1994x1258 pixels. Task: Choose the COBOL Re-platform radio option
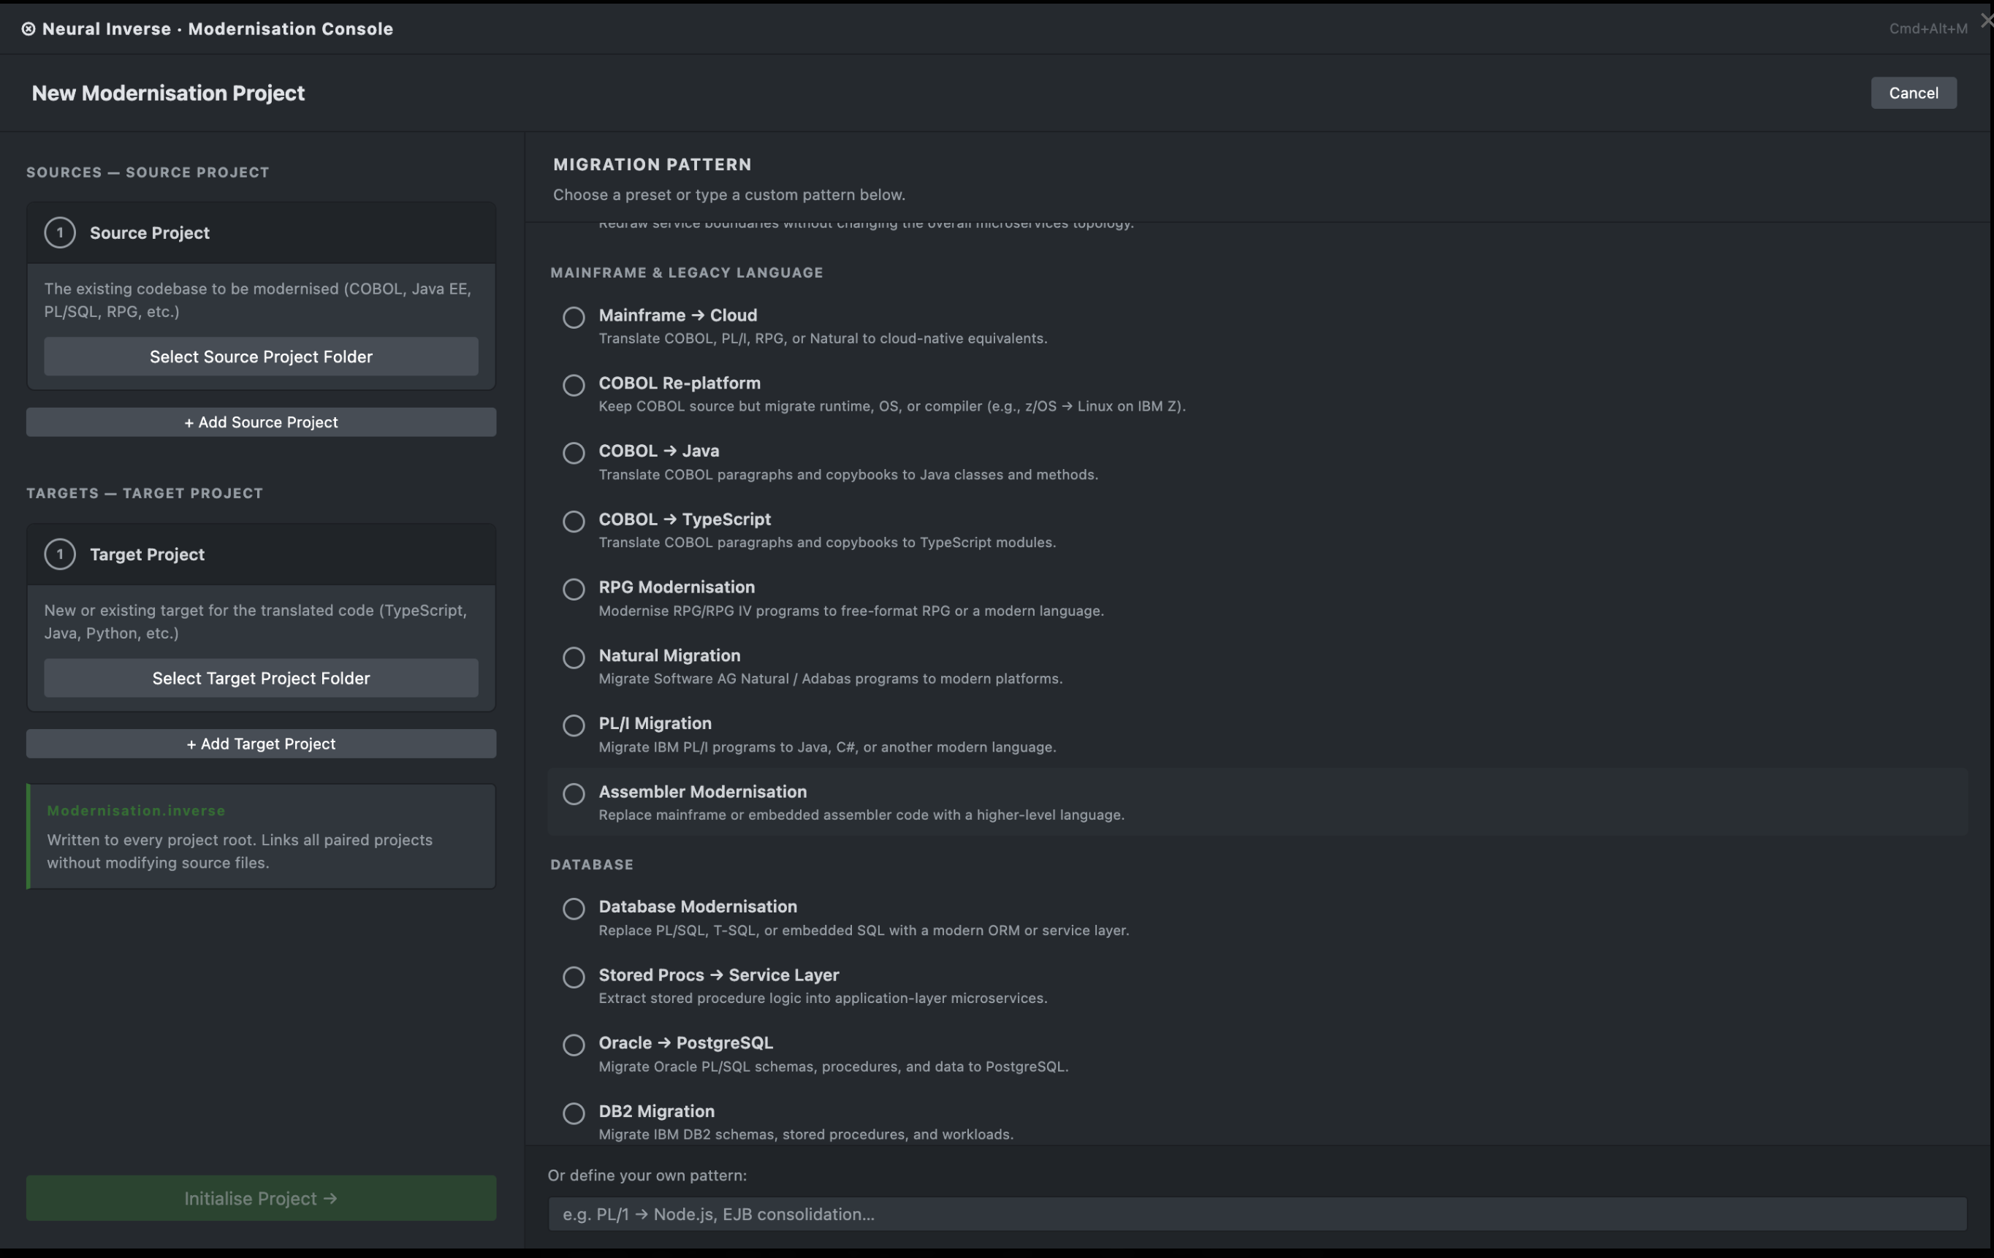pyautogui.click(x=574, y=385)
